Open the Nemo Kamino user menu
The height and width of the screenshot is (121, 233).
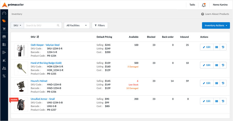(x=220, y=5)
